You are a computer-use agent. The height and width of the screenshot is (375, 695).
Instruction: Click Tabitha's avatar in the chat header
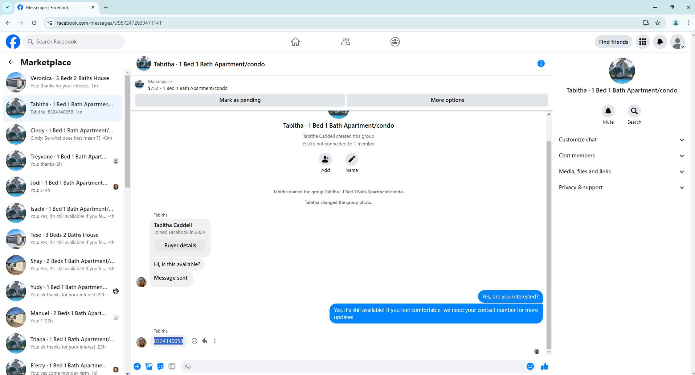tap(144, 64)
